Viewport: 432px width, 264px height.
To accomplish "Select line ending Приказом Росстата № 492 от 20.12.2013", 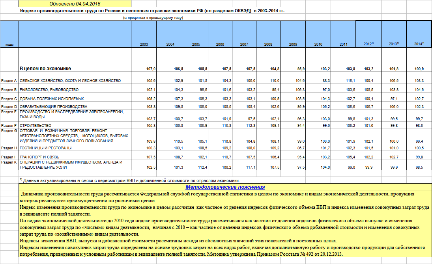I will click(x=181, y=254).
